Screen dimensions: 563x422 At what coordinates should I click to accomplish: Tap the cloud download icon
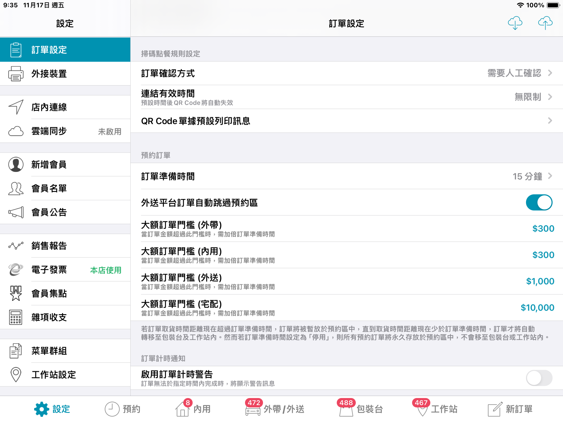coord(515,23)
